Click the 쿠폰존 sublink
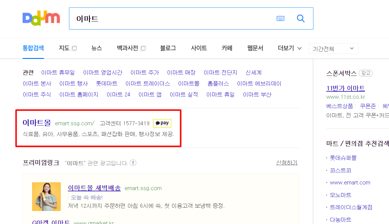This screenshot has height=224, width=389. [368, 106]
